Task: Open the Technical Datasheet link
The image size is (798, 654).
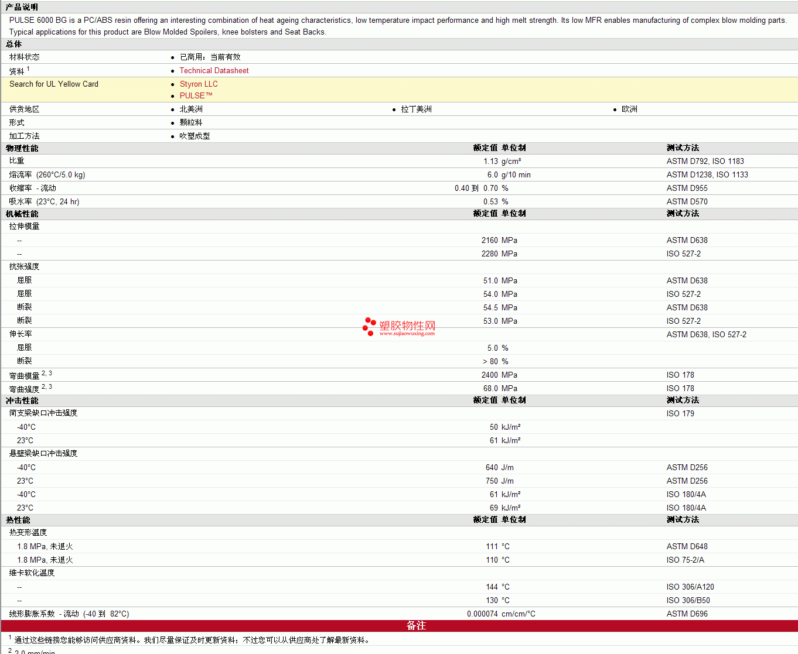Action: (214, 70)
